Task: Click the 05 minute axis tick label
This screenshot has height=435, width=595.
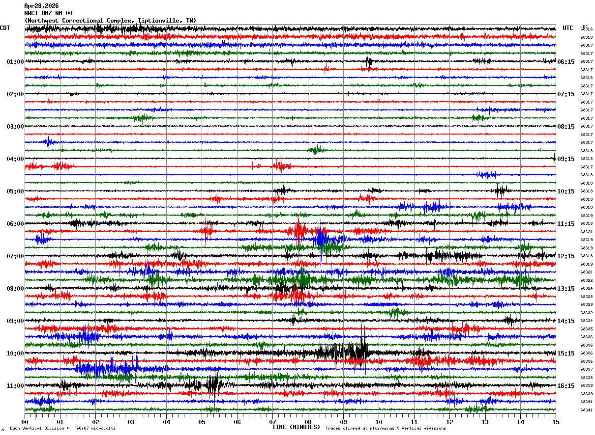Action: click(x=202, y=422)
